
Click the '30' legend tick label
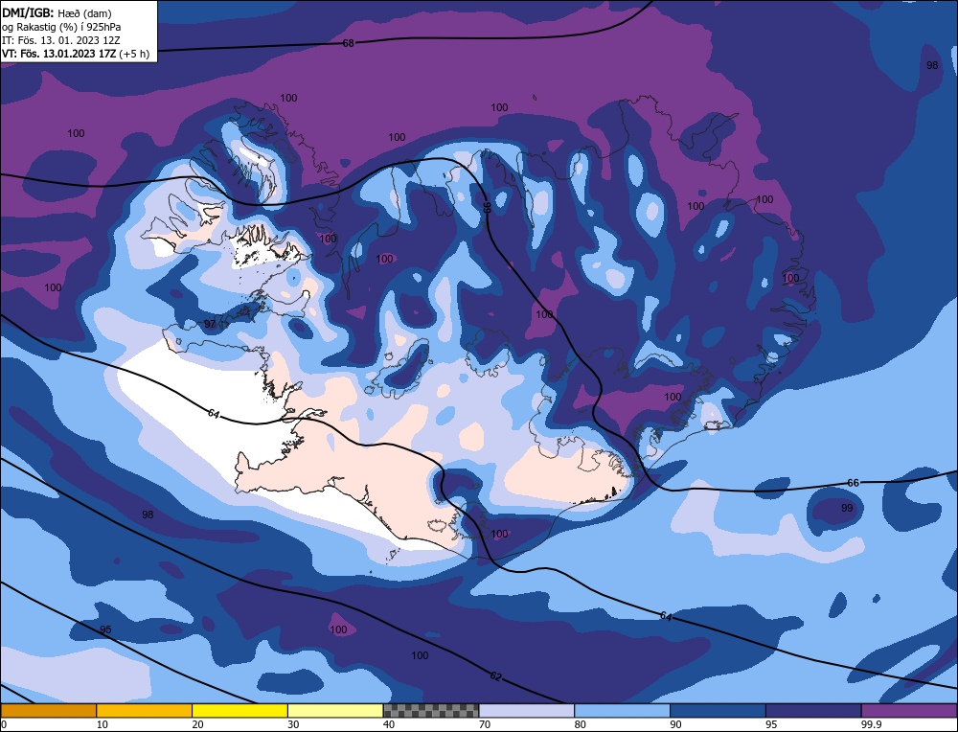click(x=293, y=724)
